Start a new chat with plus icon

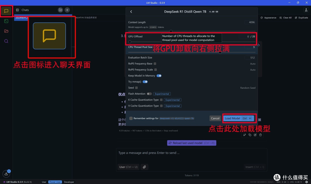pos(67,10)
